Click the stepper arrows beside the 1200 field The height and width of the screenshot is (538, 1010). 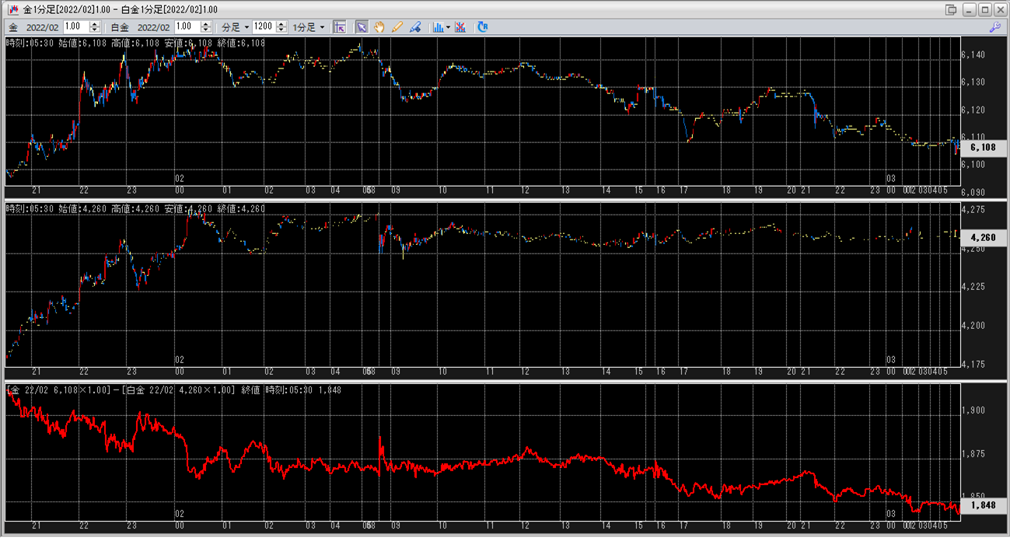click(x=280, y=26)
